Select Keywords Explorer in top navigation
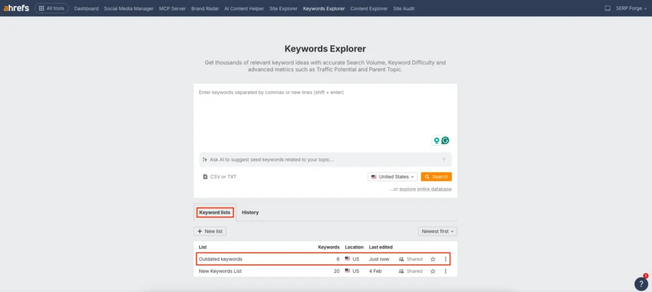The width and height of the screenshot is (652, 292). click(324, 8)
